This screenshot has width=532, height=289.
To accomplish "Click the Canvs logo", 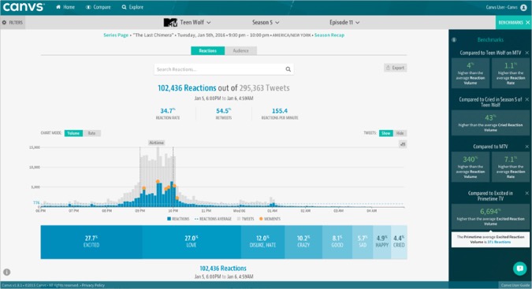I will coord(24,7).
